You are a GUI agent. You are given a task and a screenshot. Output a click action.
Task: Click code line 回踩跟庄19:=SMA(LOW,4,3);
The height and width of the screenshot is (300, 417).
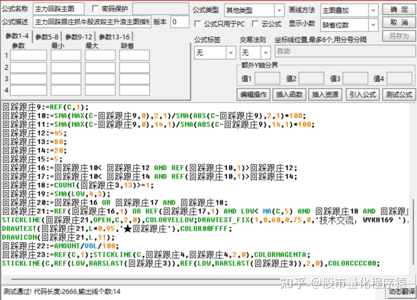[x=56, y=194]
